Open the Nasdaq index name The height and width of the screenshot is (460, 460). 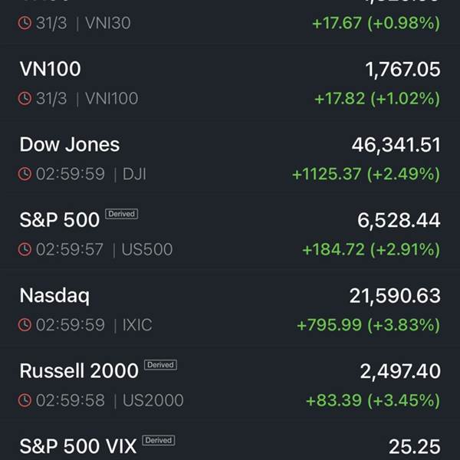54,296
